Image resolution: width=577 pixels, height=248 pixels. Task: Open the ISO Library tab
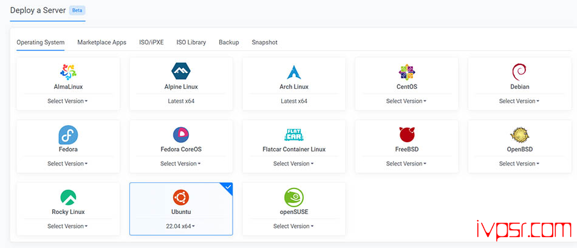191,43
